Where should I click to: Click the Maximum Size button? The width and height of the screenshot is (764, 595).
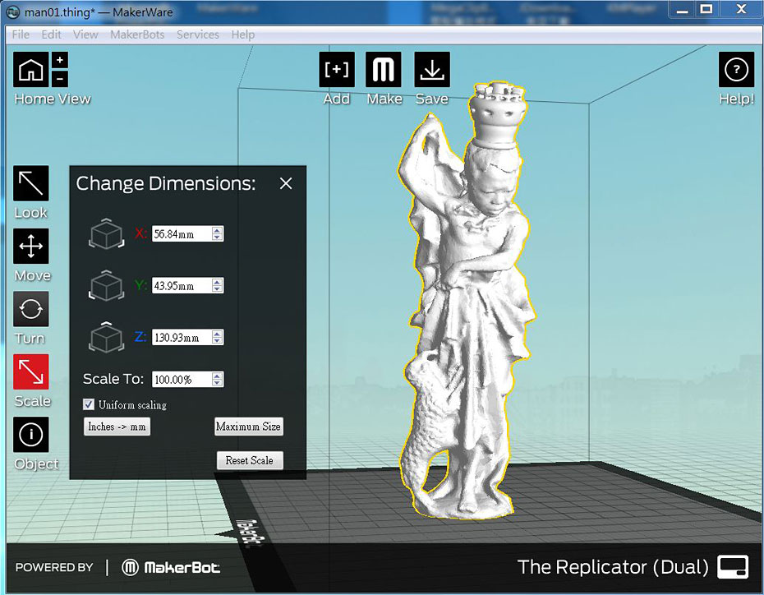coord(248,427)
